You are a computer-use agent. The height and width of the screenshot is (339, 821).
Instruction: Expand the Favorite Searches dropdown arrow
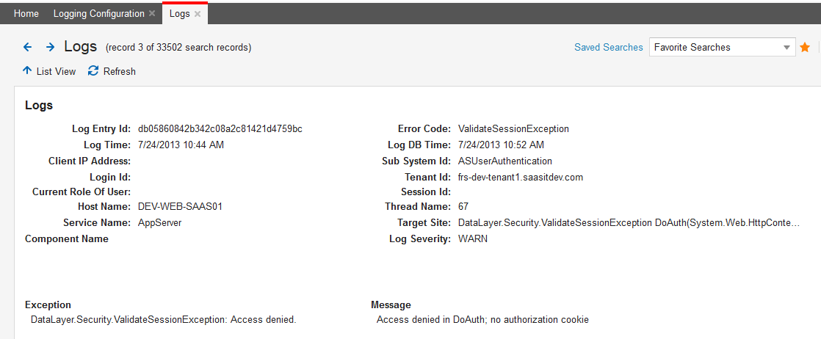pyautogui.click(x=787, y=48)
